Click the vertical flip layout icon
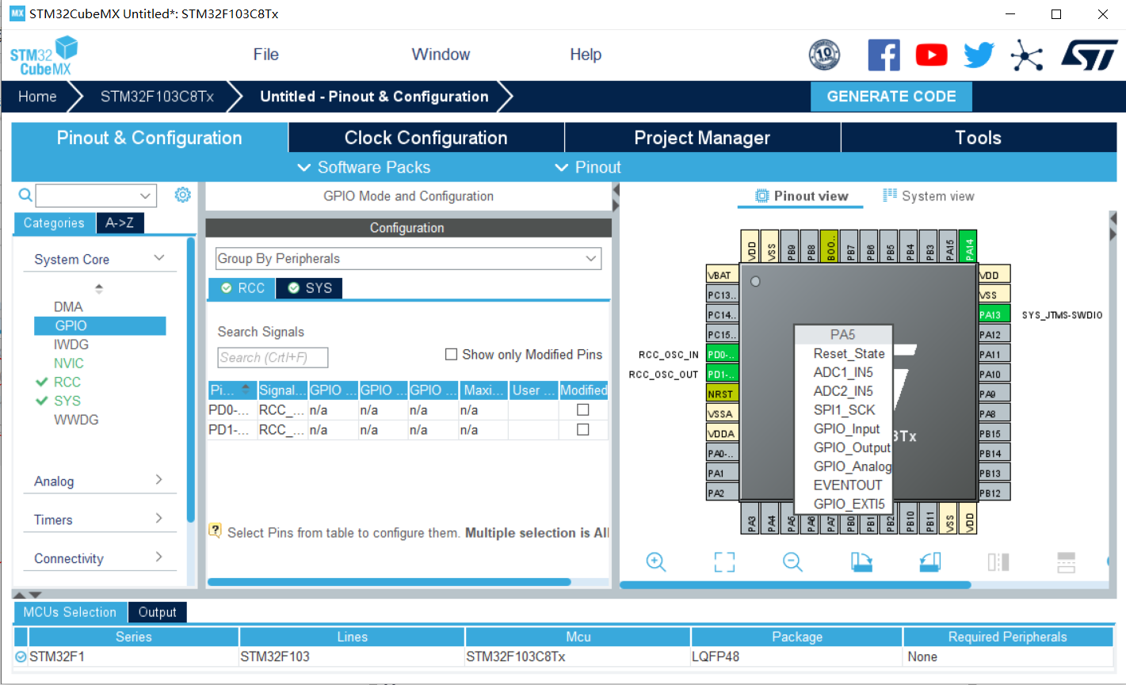Viewport: 1126px width, 685px height. (998, 562)
